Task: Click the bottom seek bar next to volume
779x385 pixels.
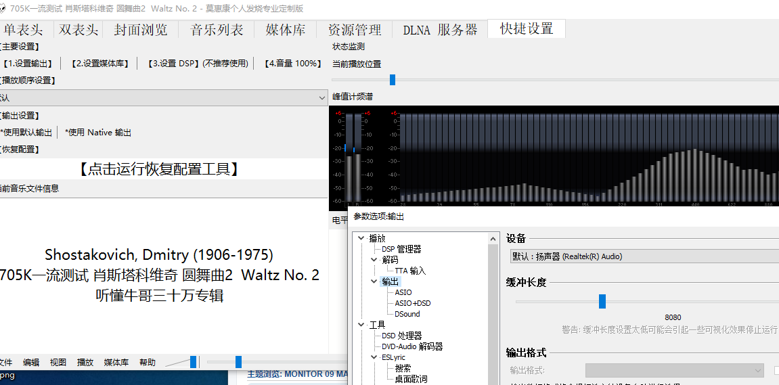Action: [x=277, y=362]
